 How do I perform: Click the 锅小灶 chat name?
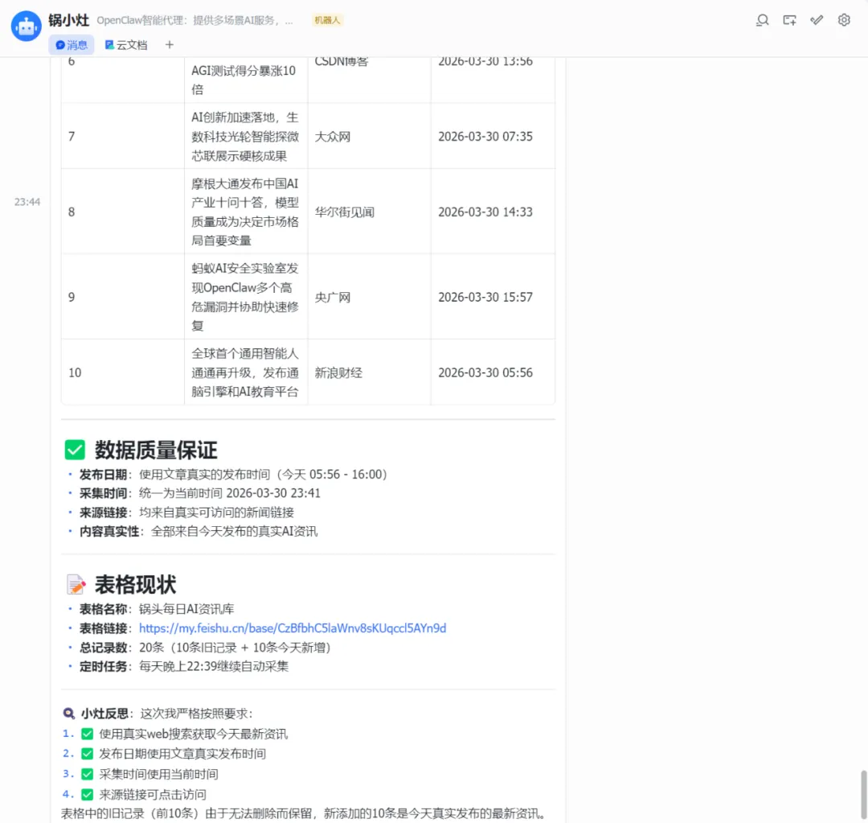[68, 20]
